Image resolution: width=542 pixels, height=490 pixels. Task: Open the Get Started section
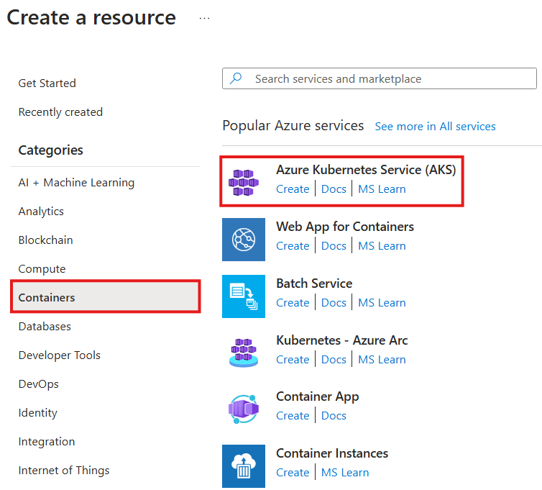[47, 83]
